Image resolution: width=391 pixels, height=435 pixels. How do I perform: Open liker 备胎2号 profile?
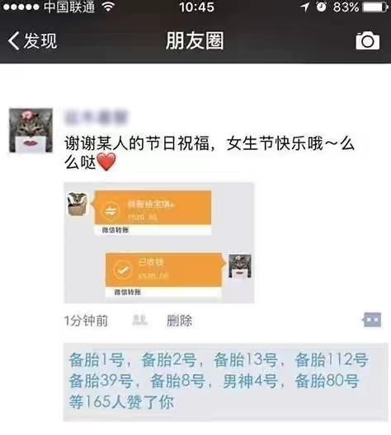click(x=169, y=360)
